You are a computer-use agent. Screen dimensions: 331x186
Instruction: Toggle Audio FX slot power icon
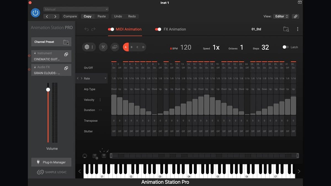(29, 70)
